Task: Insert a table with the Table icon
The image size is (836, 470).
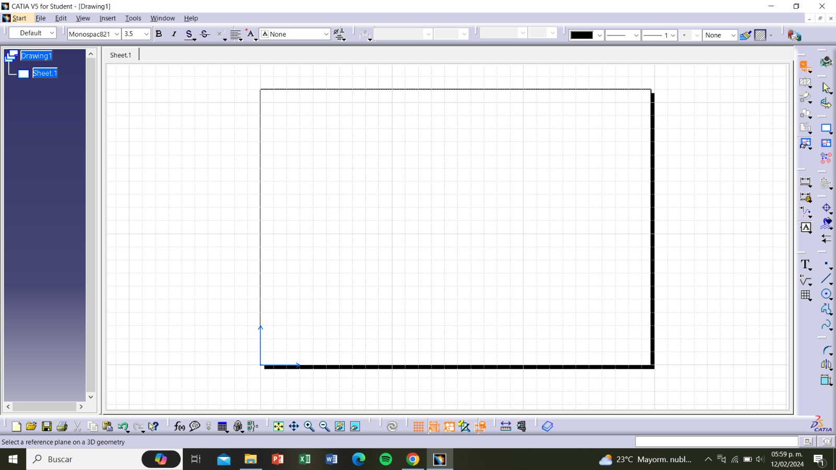Action: (x=806, y=296)
